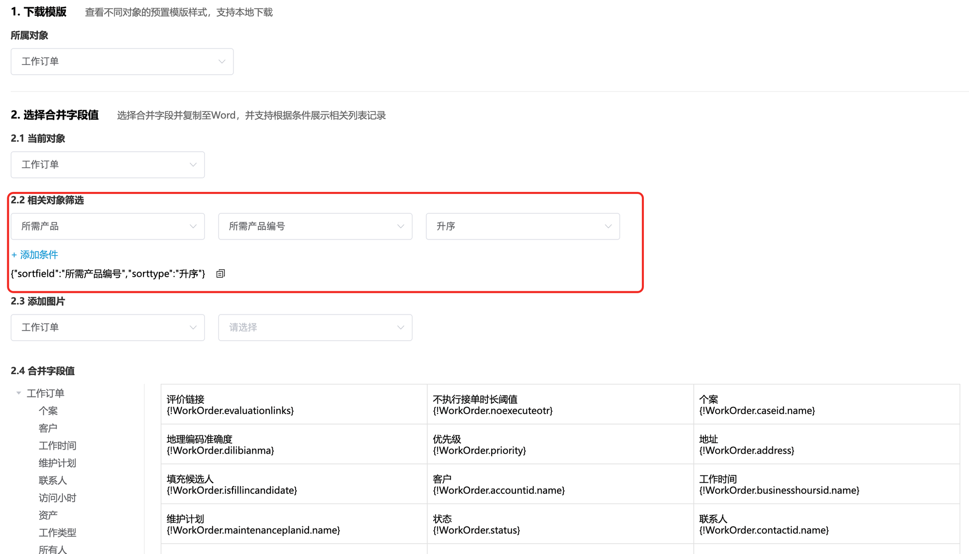Image resolution: width=969 pixels, height=554 pixels.
Task: Click the copy icon beside the sortfield JSON
Action: point(220,274)
